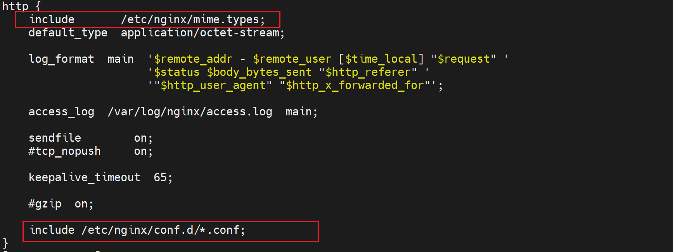
Task: Click the $request variable text
Action: [464, 59]
